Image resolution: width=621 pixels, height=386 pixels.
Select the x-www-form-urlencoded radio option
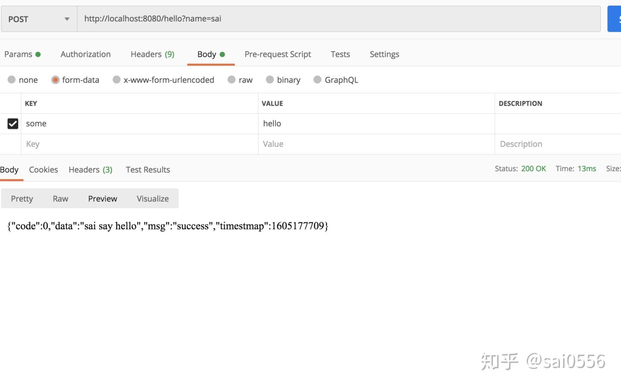(116, 80)
